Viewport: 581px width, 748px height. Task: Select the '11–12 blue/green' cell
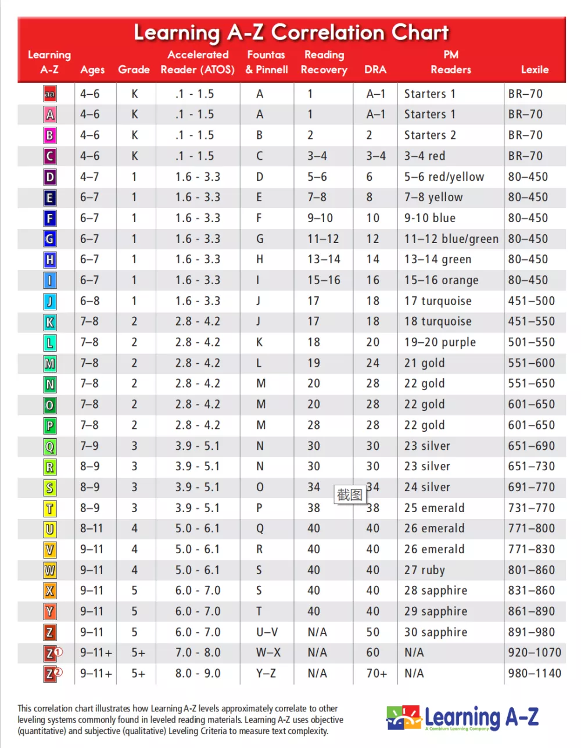(x=451, y=239)
